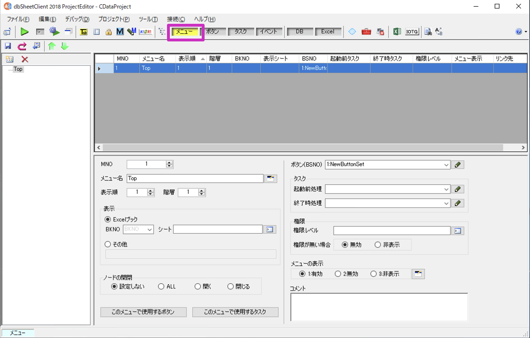This screenshot has width=530, height=338.
Task: Select the 設定しない node radio button
Action: [114, 287]
